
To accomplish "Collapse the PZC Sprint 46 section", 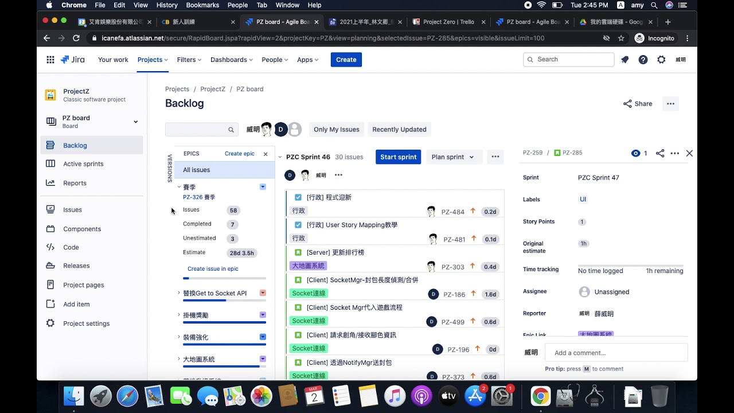I will (x=280, y=157).
